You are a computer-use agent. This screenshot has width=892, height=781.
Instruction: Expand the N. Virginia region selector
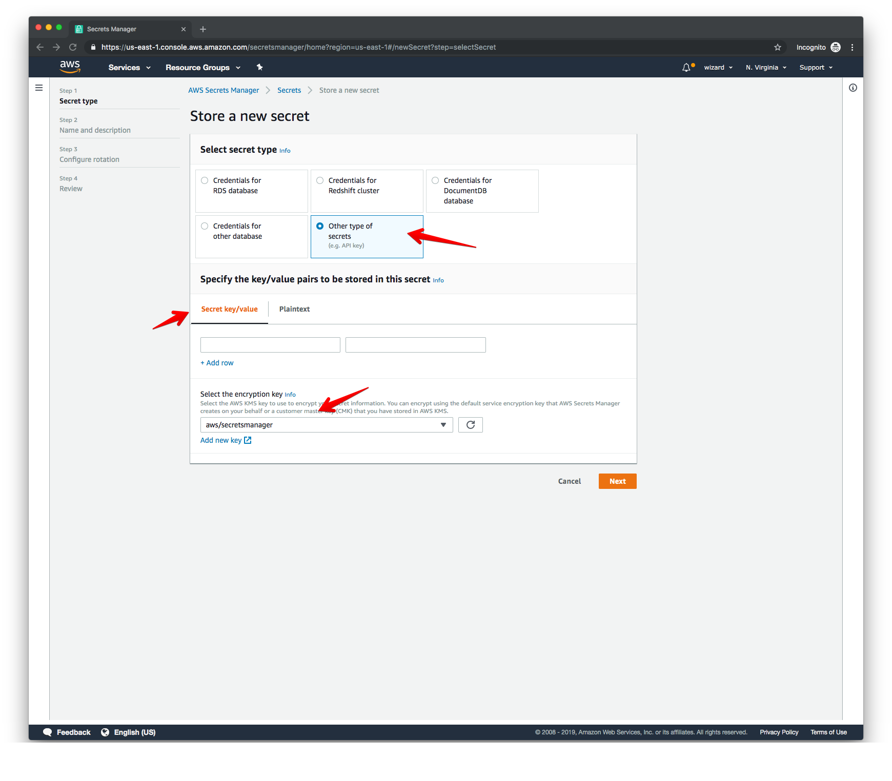765,68
